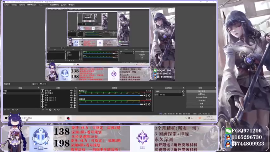The width and height of the screenshot is (270, 152).
Task: Undock the sources panel via corner icon
Action: (76, 88)
